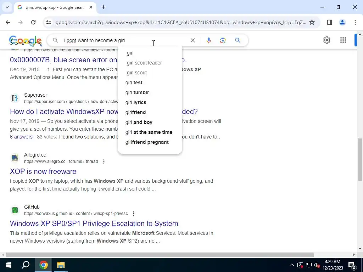Click the muted volume tray icon
This screenshot has height=272, width=363.
[317, 265]
